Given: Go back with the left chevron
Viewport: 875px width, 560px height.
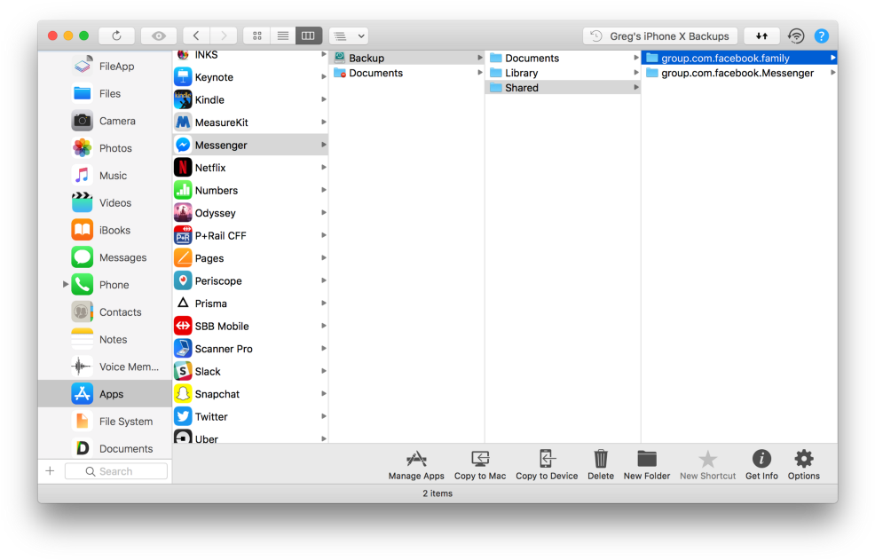Looking at the screenshot, I should pyautogui.click(x=196, y=35).
